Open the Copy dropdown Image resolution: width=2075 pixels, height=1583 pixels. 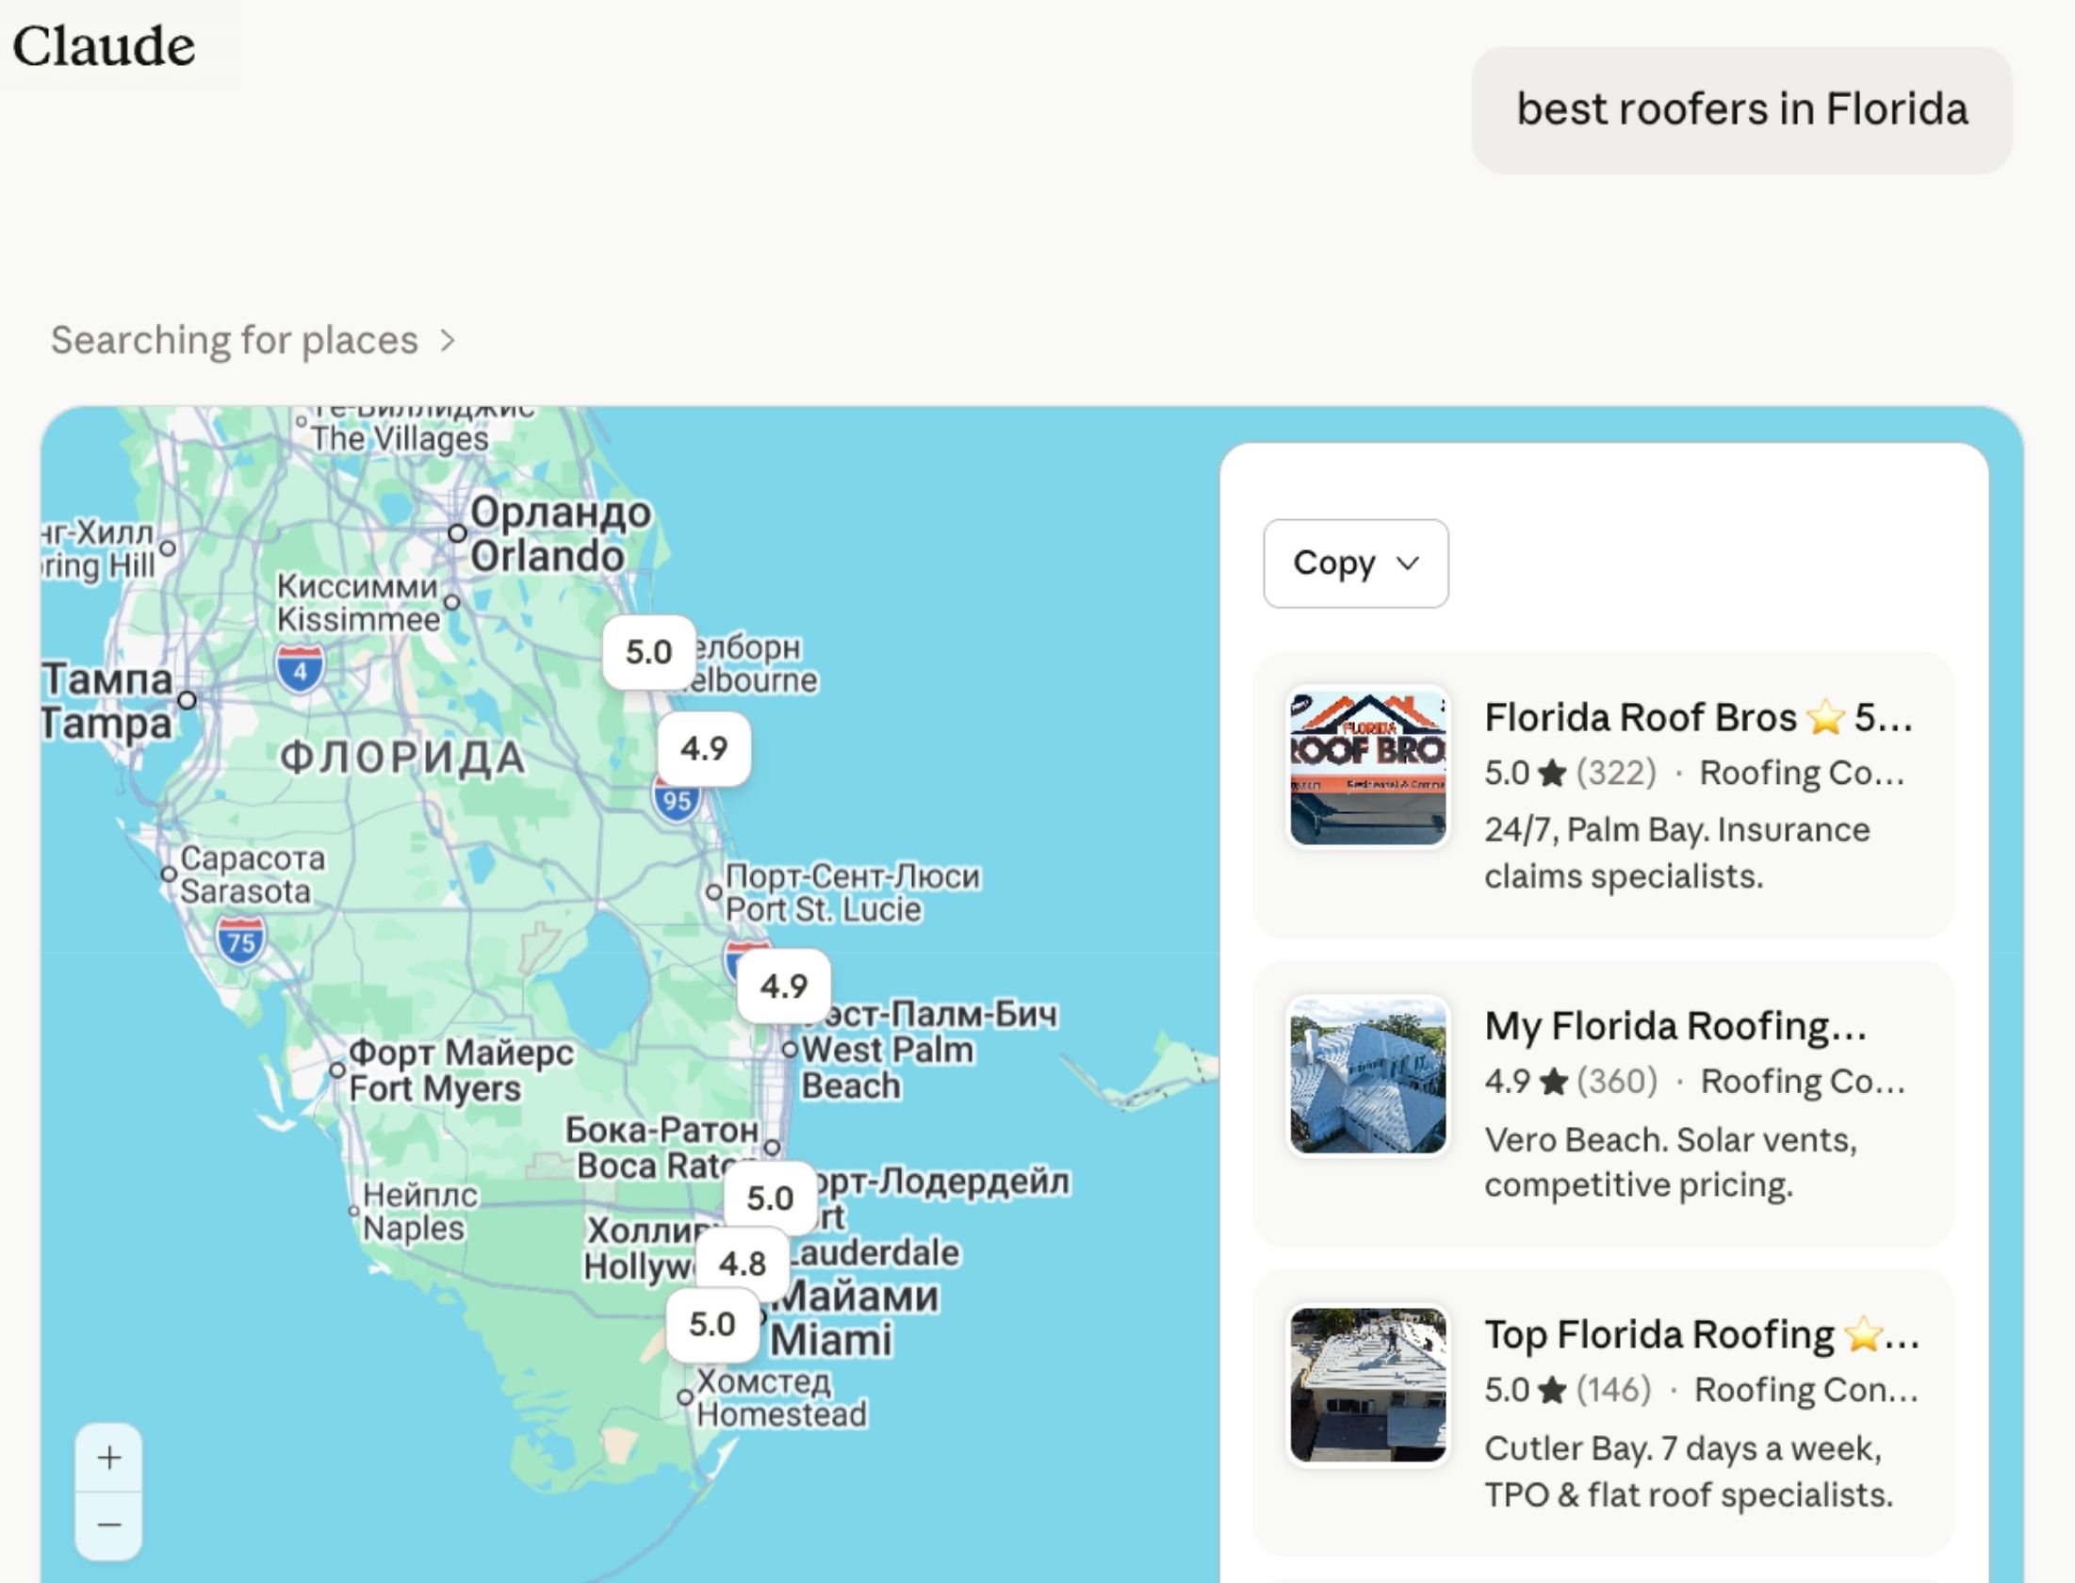click(1355, 563)
